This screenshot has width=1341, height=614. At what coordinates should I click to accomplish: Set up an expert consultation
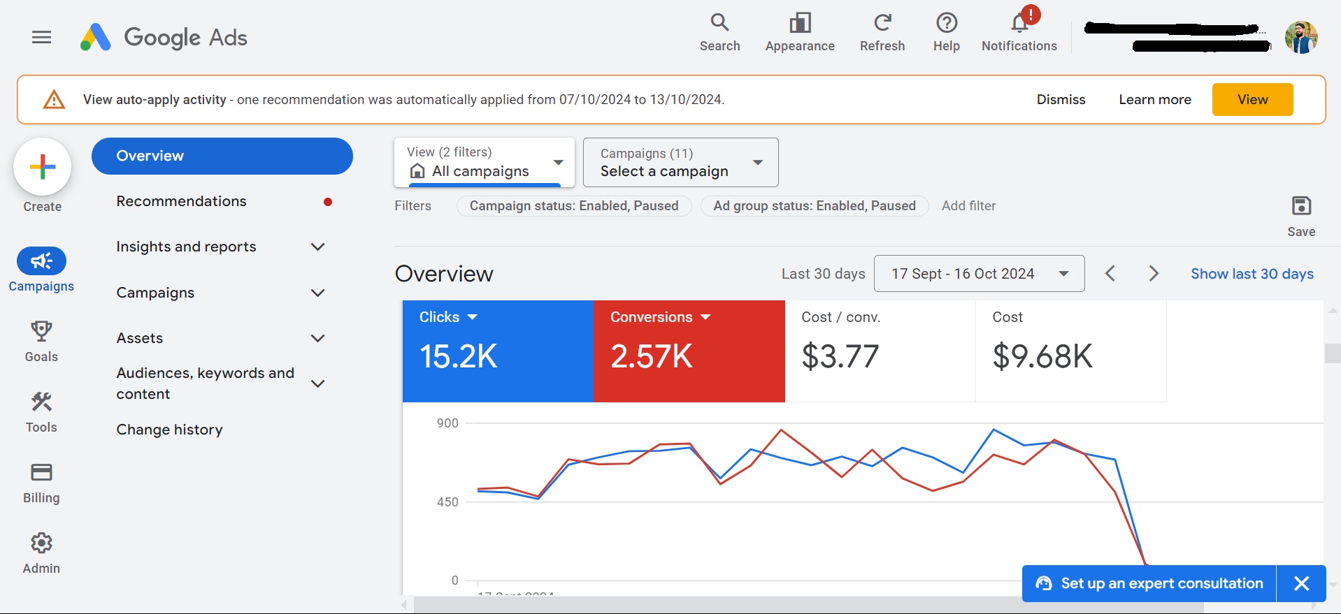[1149, 583]
